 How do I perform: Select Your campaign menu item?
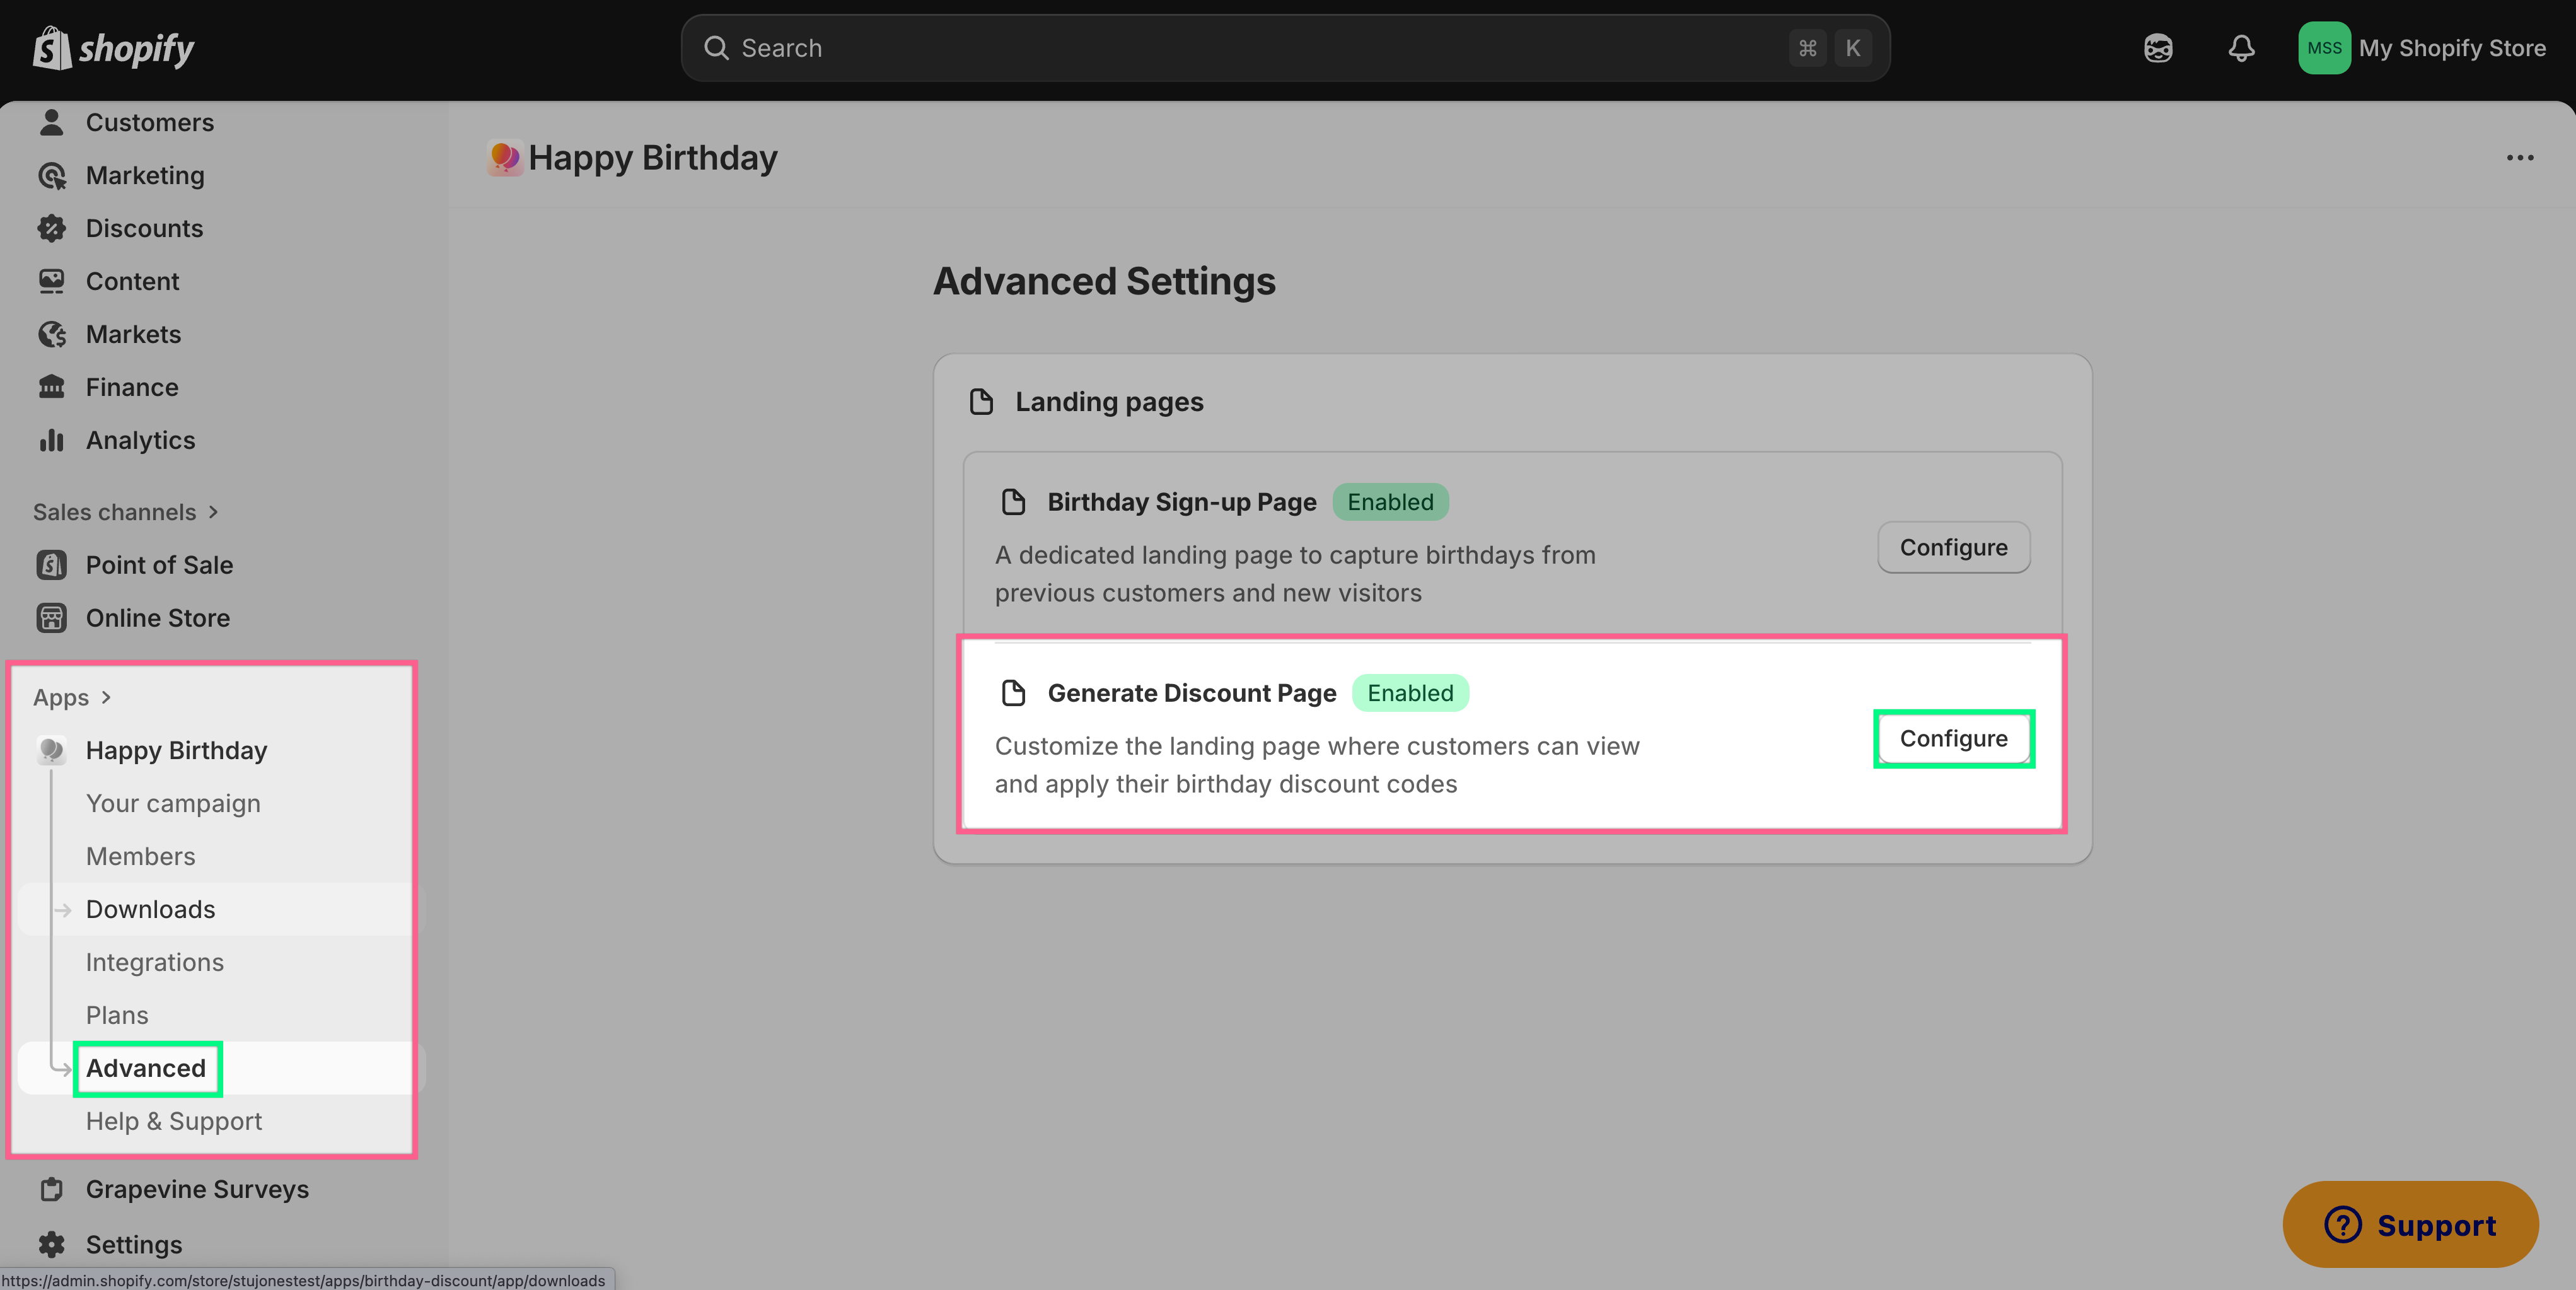click(x=173, y=803)
